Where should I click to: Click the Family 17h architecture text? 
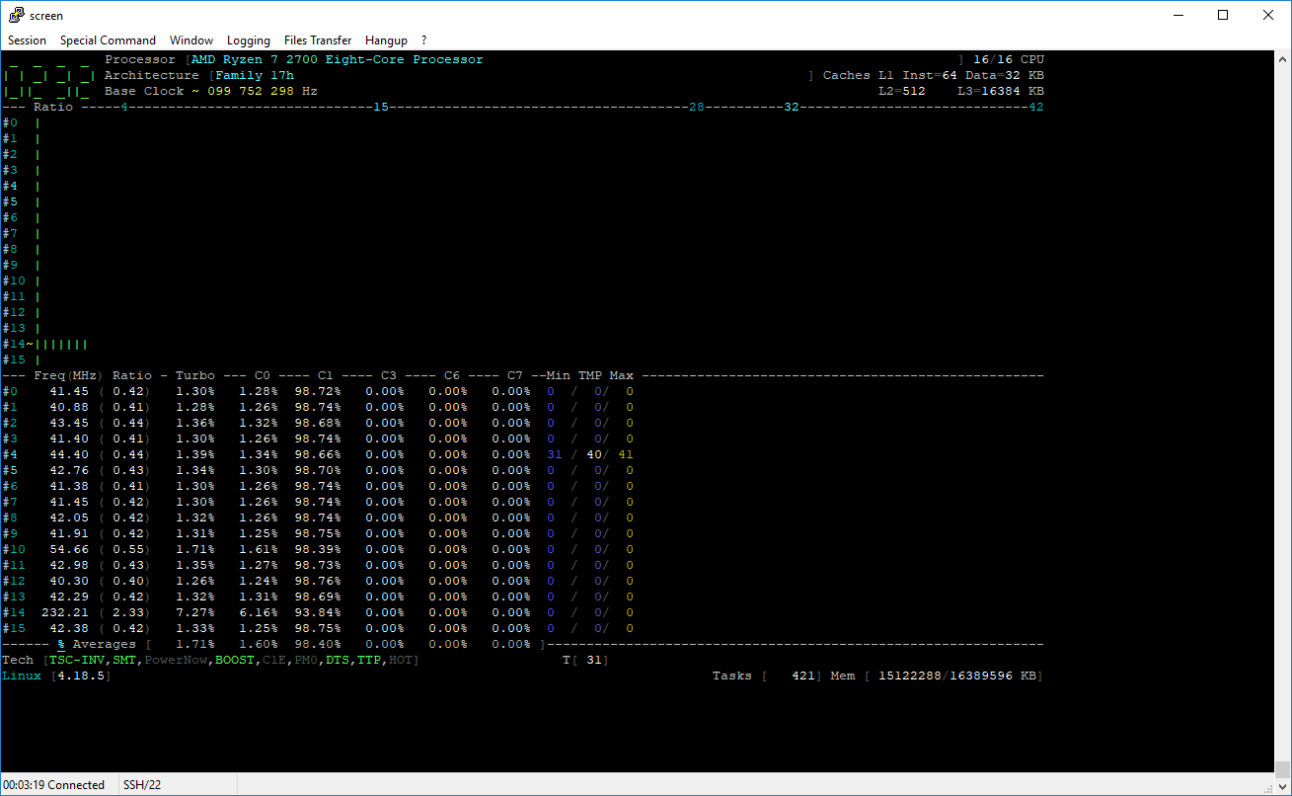pyautogui.click(x=255, y=75)
